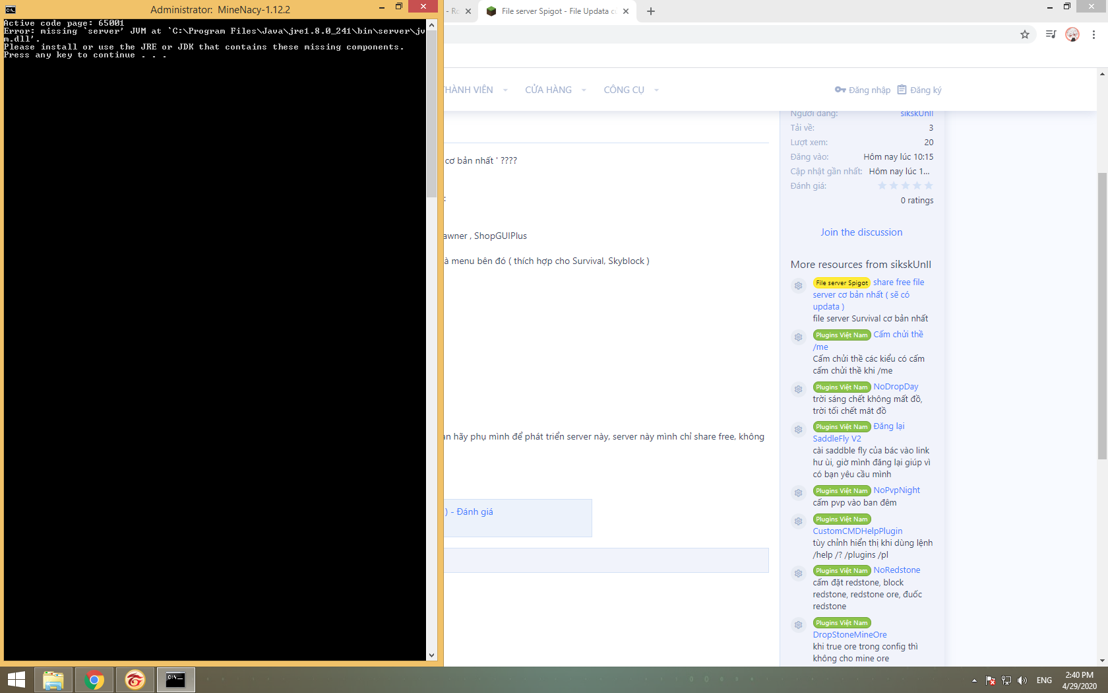1108x693 pixels.
Task: Click the Chrome profile avatar
Action: coord(1072,34)
